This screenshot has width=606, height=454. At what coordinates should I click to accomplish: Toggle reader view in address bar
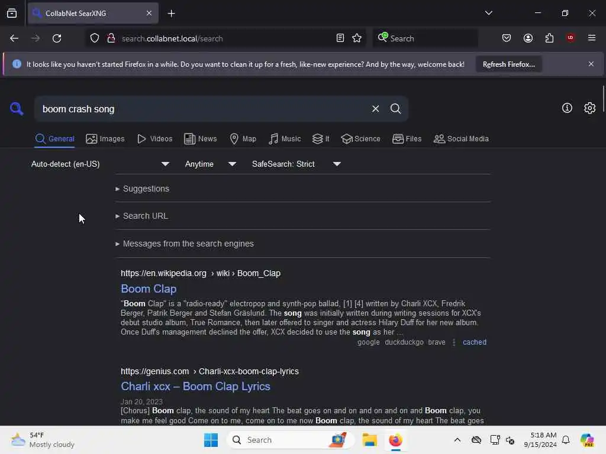tap(340, 38)
